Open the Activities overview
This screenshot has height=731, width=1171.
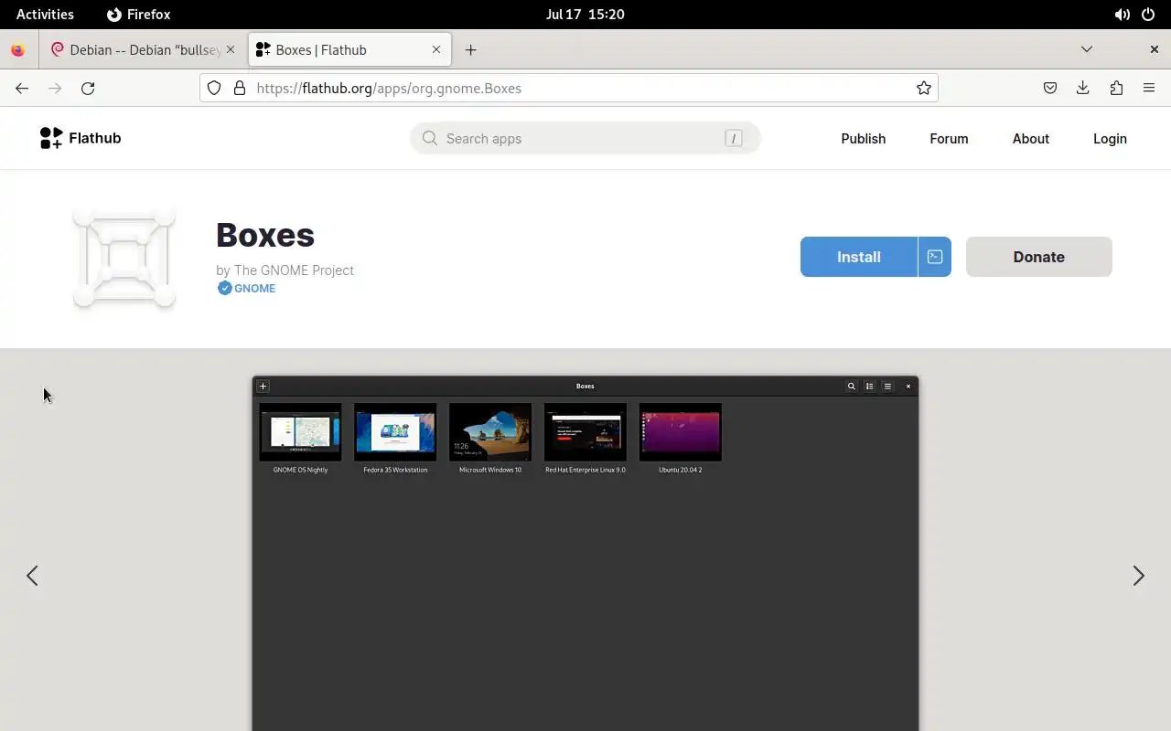[x=45, y=15]
